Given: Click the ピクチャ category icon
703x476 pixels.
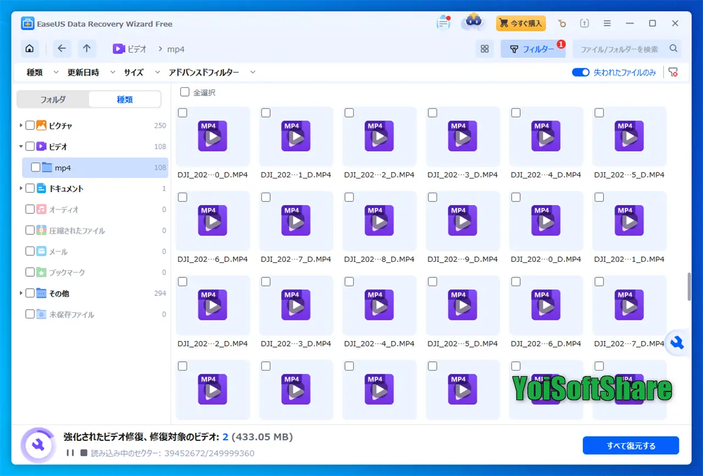Looking at the screenshot, I should (x=41, y=125).
